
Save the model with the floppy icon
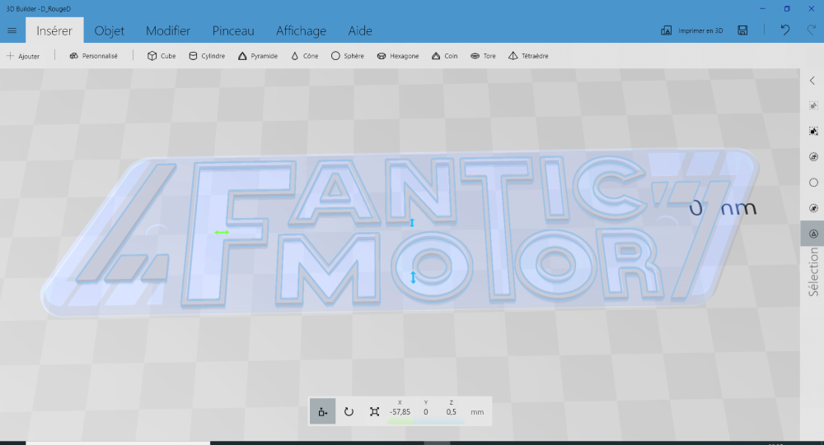pyautogui.click(x=742, y=30)
